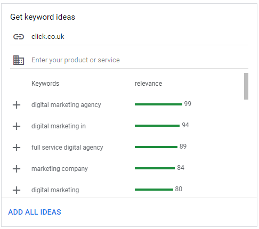
Task: Add 'marketing company' using its plus icon
Action: [x=17, y=169]
